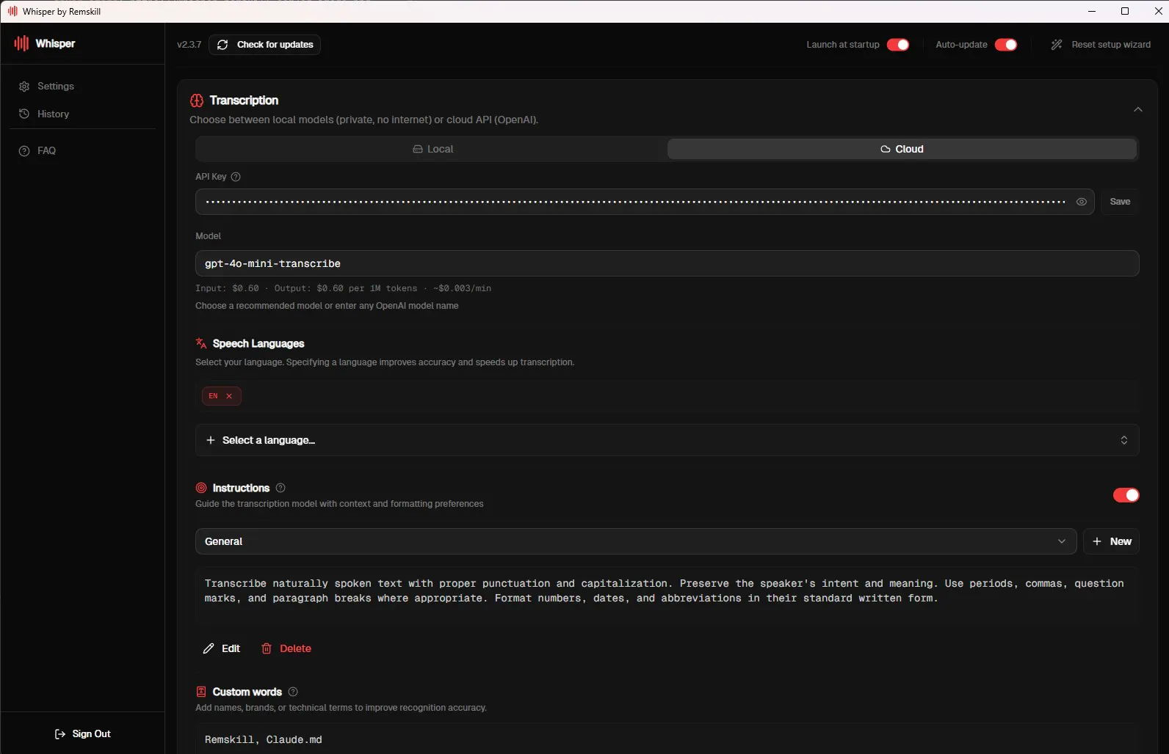Click the pencil icon next to Edit
This screenshot has height=754, width=1169.
click(209, 648)
